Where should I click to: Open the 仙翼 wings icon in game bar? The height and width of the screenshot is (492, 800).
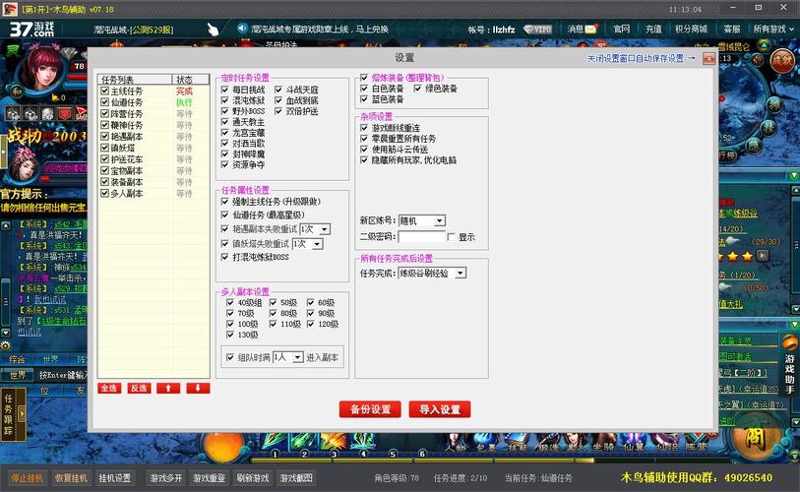[633, 442]
